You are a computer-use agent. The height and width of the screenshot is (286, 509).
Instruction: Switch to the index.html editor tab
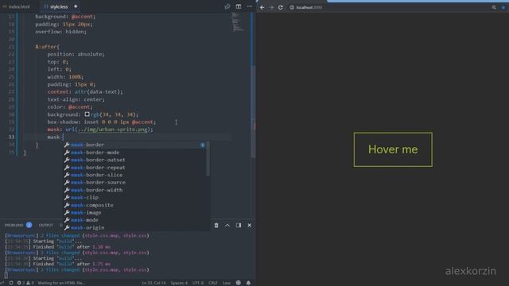(x=16, y=6)
